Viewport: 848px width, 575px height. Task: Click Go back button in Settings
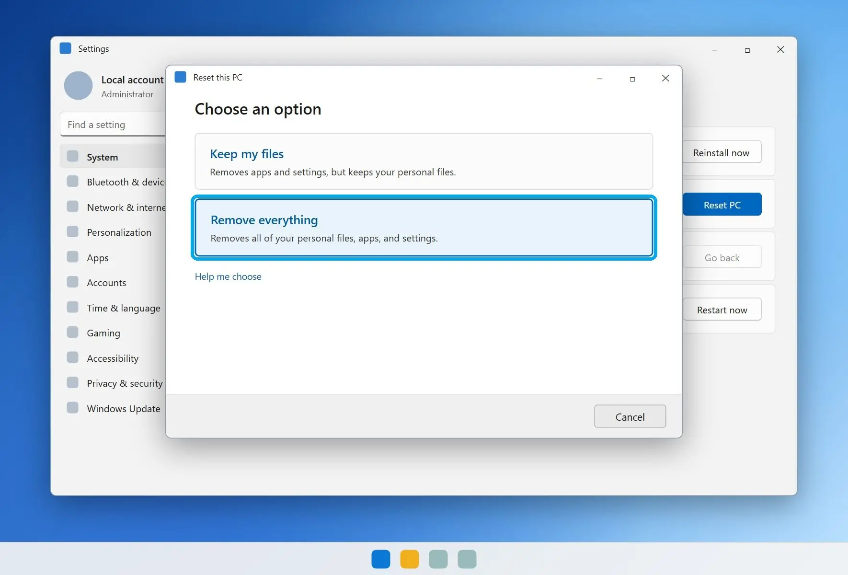pyautogui.click(x=722, y=257)
